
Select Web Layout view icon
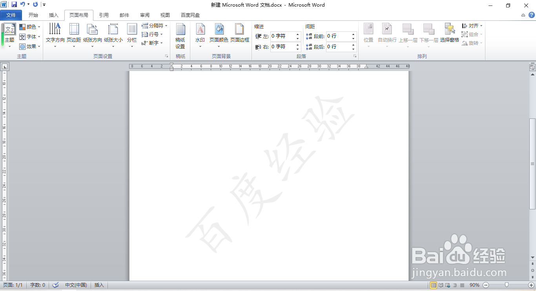pyautogui.click(x=448, y=285)
